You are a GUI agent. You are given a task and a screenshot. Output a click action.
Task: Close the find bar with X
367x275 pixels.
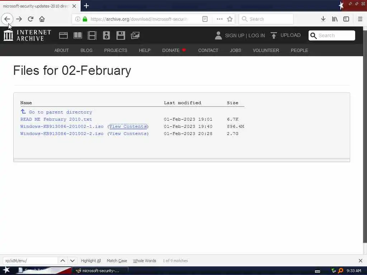pos(361,261)
